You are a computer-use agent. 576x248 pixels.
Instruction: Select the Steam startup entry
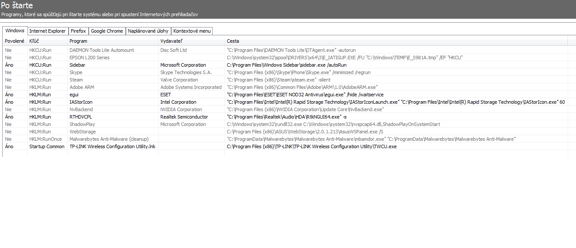tap(288, 80)
